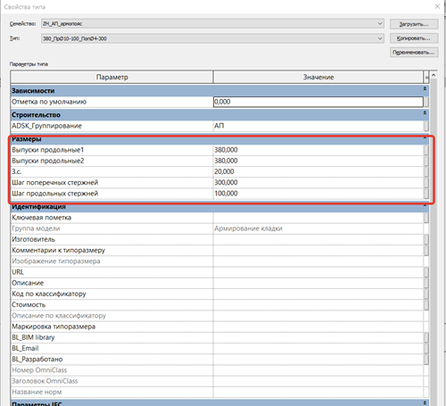
Task: Click the associate-parameter button beside Отметка по умолчанию
Action: tap(426, 102)
